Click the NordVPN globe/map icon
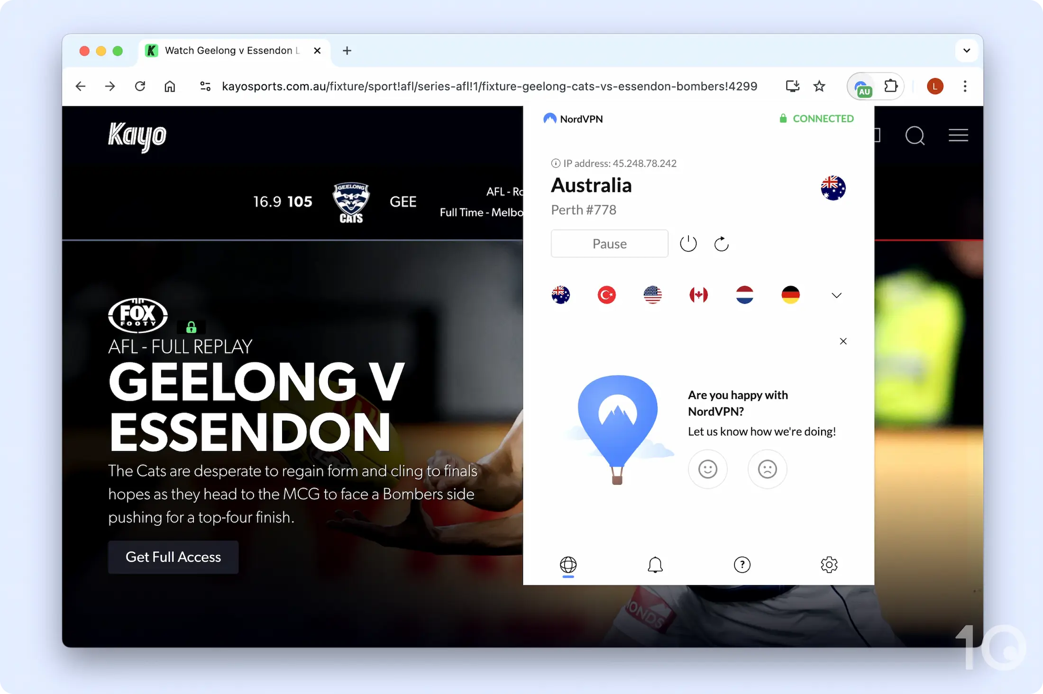 coord(568,564)
